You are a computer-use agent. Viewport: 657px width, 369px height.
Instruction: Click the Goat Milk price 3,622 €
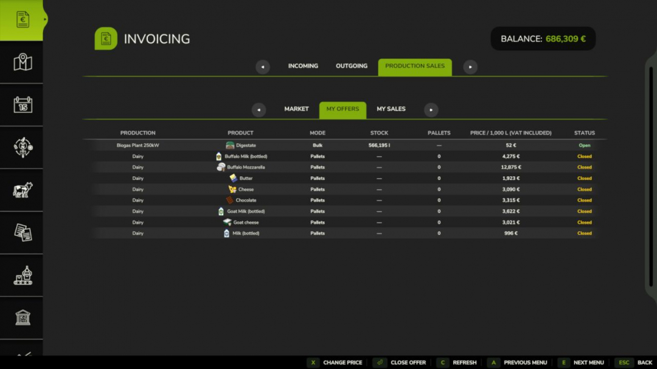(x=511, y=212)
